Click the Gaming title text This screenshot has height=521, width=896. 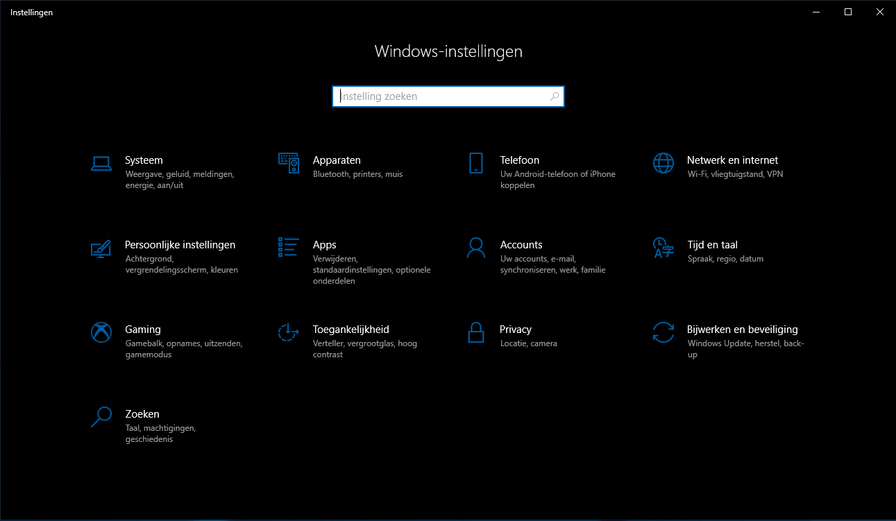143,330
